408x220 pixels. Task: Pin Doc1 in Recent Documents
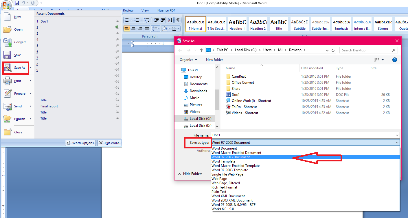[117, 21]
